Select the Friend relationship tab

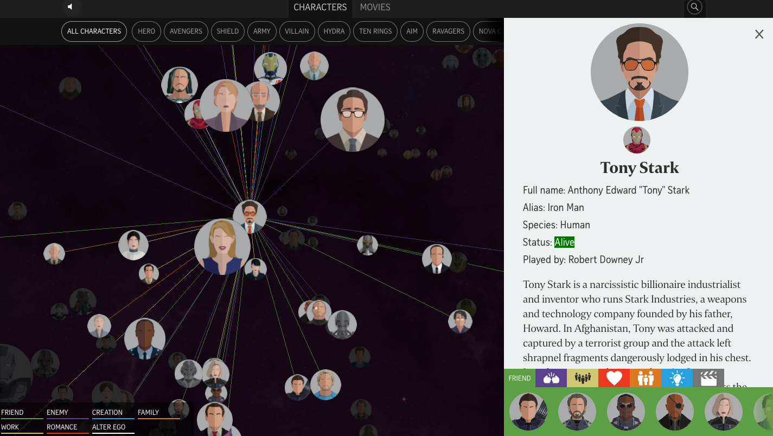519,379
